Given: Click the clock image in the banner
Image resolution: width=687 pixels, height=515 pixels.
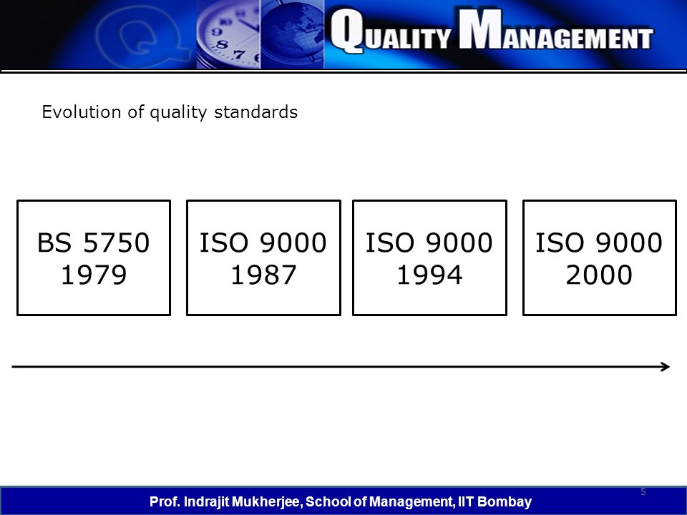Looking at the screenshot, I should click(228, 34).
